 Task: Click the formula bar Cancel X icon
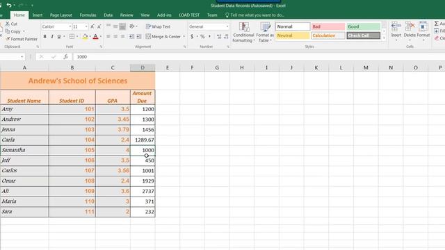tap(42, 57)
